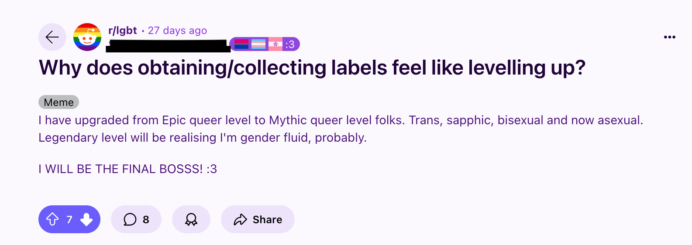The width and height of the screenshot is (692, 245).
Task: Go back using the left arrow button
Action: pyautogui.click(x=52, y=37)
